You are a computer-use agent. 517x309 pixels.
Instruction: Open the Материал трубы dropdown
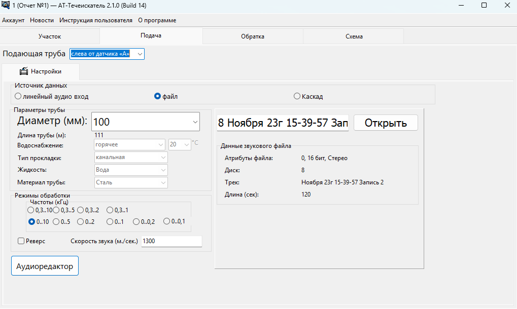(x=163, y=182)
